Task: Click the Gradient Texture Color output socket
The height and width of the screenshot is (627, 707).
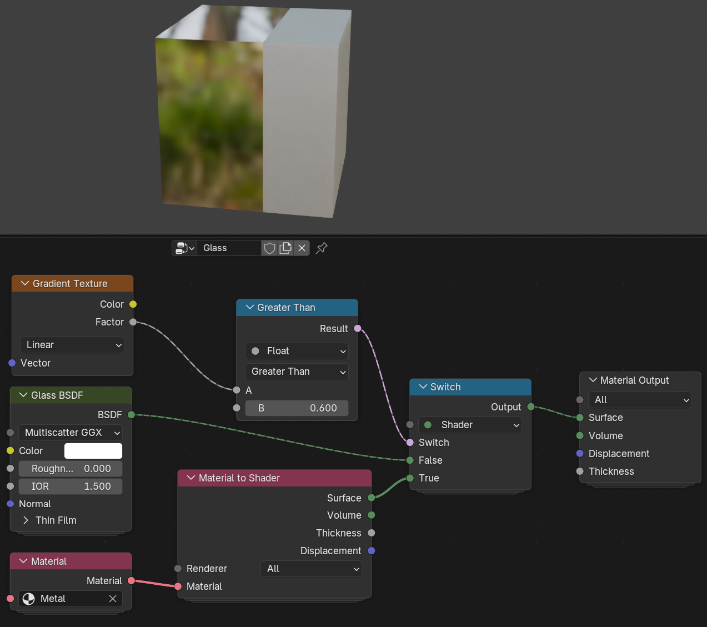Action: pos(133,304)
